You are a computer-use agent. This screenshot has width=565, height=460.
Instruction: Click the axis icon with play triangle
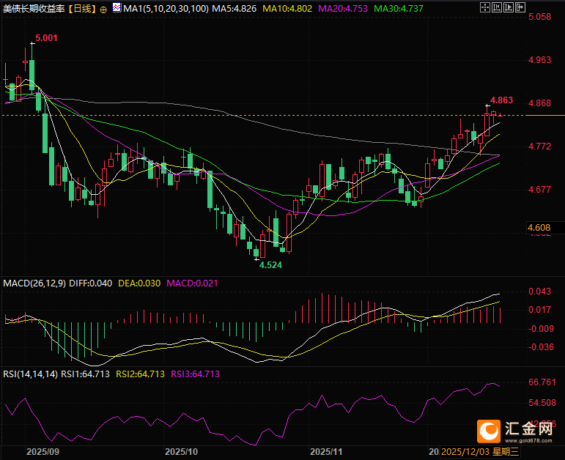(509, 7)
